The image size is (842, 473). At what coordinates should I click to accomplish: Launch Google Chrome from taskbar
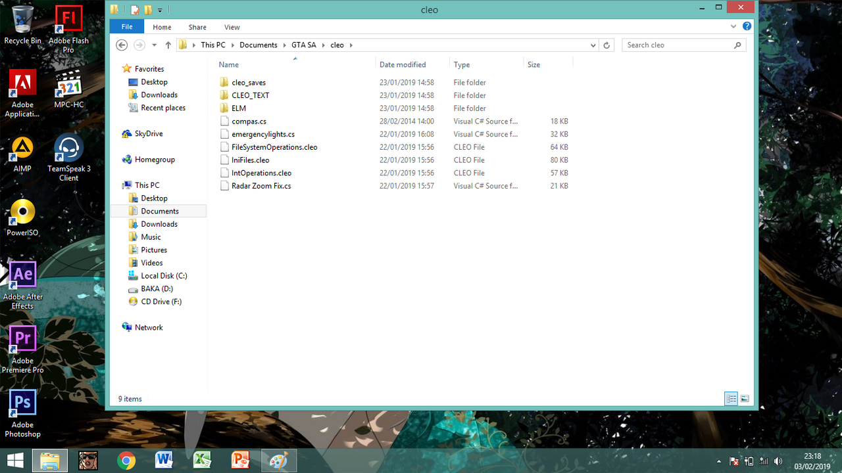(126, 461)
